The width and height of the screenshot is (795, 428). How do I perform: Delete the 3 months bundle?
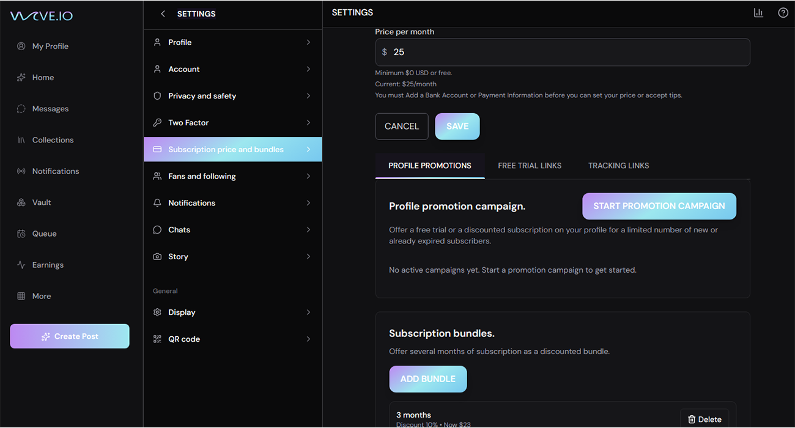pyautogui.click(x=704, y=419)
